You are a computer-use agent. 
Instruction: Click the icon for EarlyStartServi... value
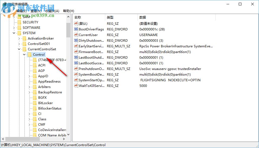point(76,46)
